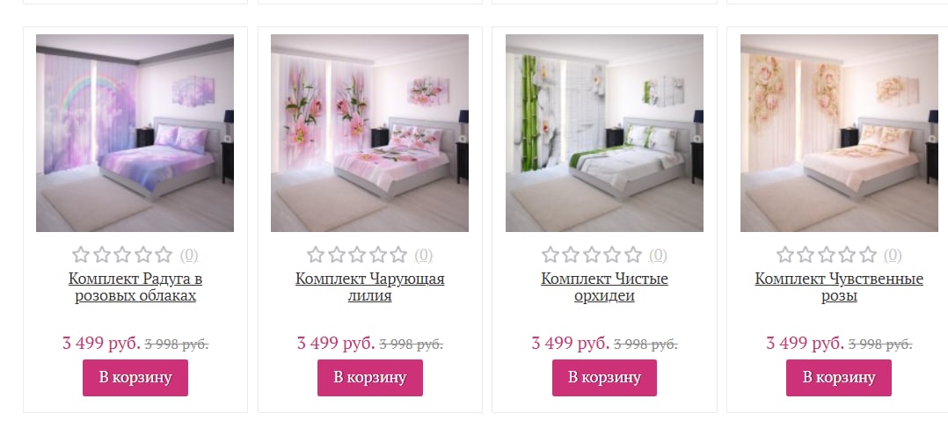Add Чистые орхидеи set to cart
The width and height of the screenshot is (948, 428).
tap(604, 378)
